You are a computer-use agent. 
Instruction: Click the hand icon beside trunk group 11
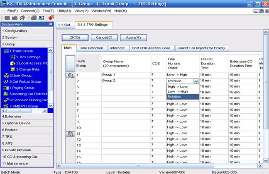(70, 133)
